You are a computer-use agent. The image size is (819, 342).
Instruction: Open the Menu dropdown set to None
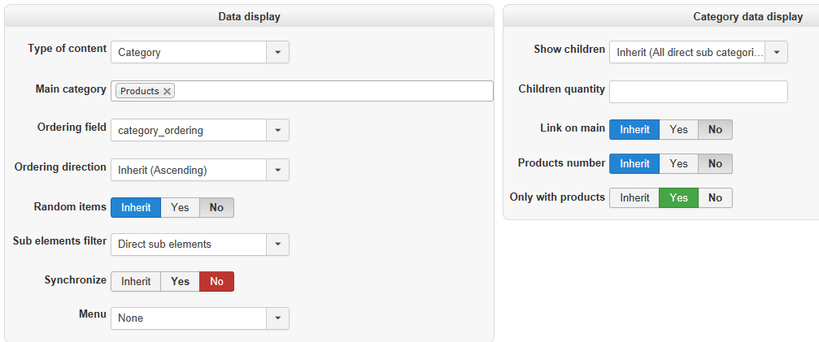click(277, 318)
